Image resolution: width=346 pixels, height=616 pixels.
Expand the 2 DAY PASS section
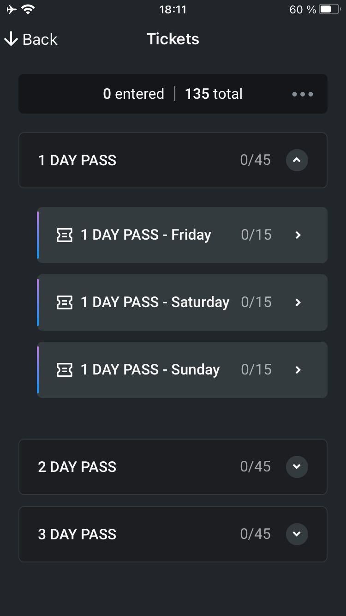point(297,467)
